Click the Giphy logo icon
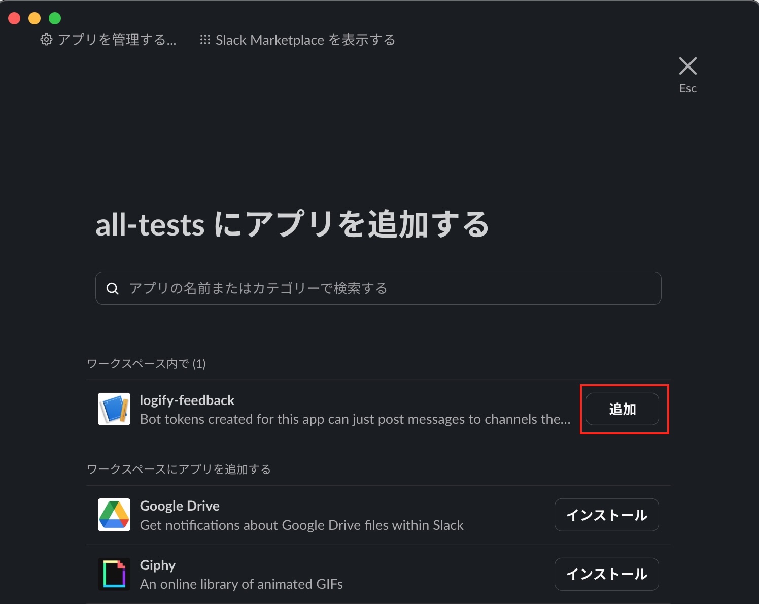The image size is (759, 604). (x=114, y=574)
